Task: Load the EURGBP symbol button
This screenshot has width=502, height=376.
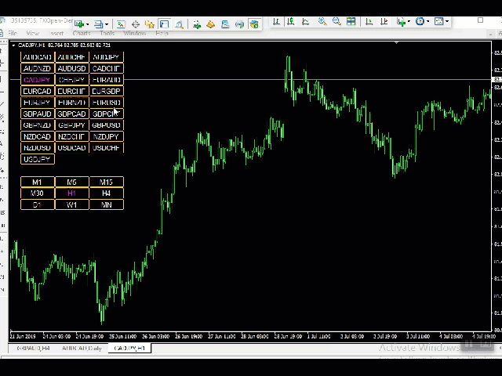Action: coord(107,91)
